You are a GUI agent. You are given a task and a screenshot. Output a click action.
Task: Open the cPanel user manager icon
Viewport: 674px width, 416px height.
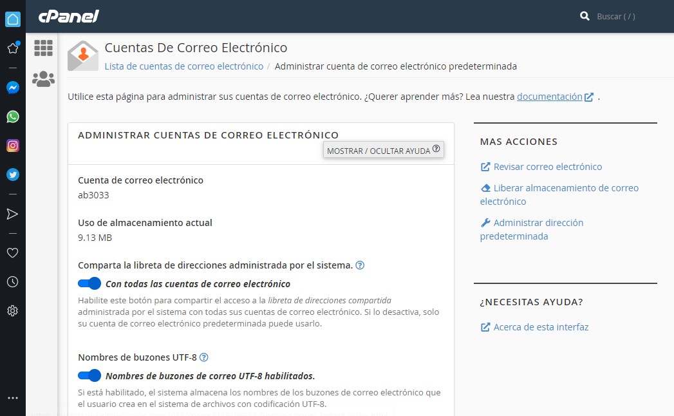coord(43,79)
